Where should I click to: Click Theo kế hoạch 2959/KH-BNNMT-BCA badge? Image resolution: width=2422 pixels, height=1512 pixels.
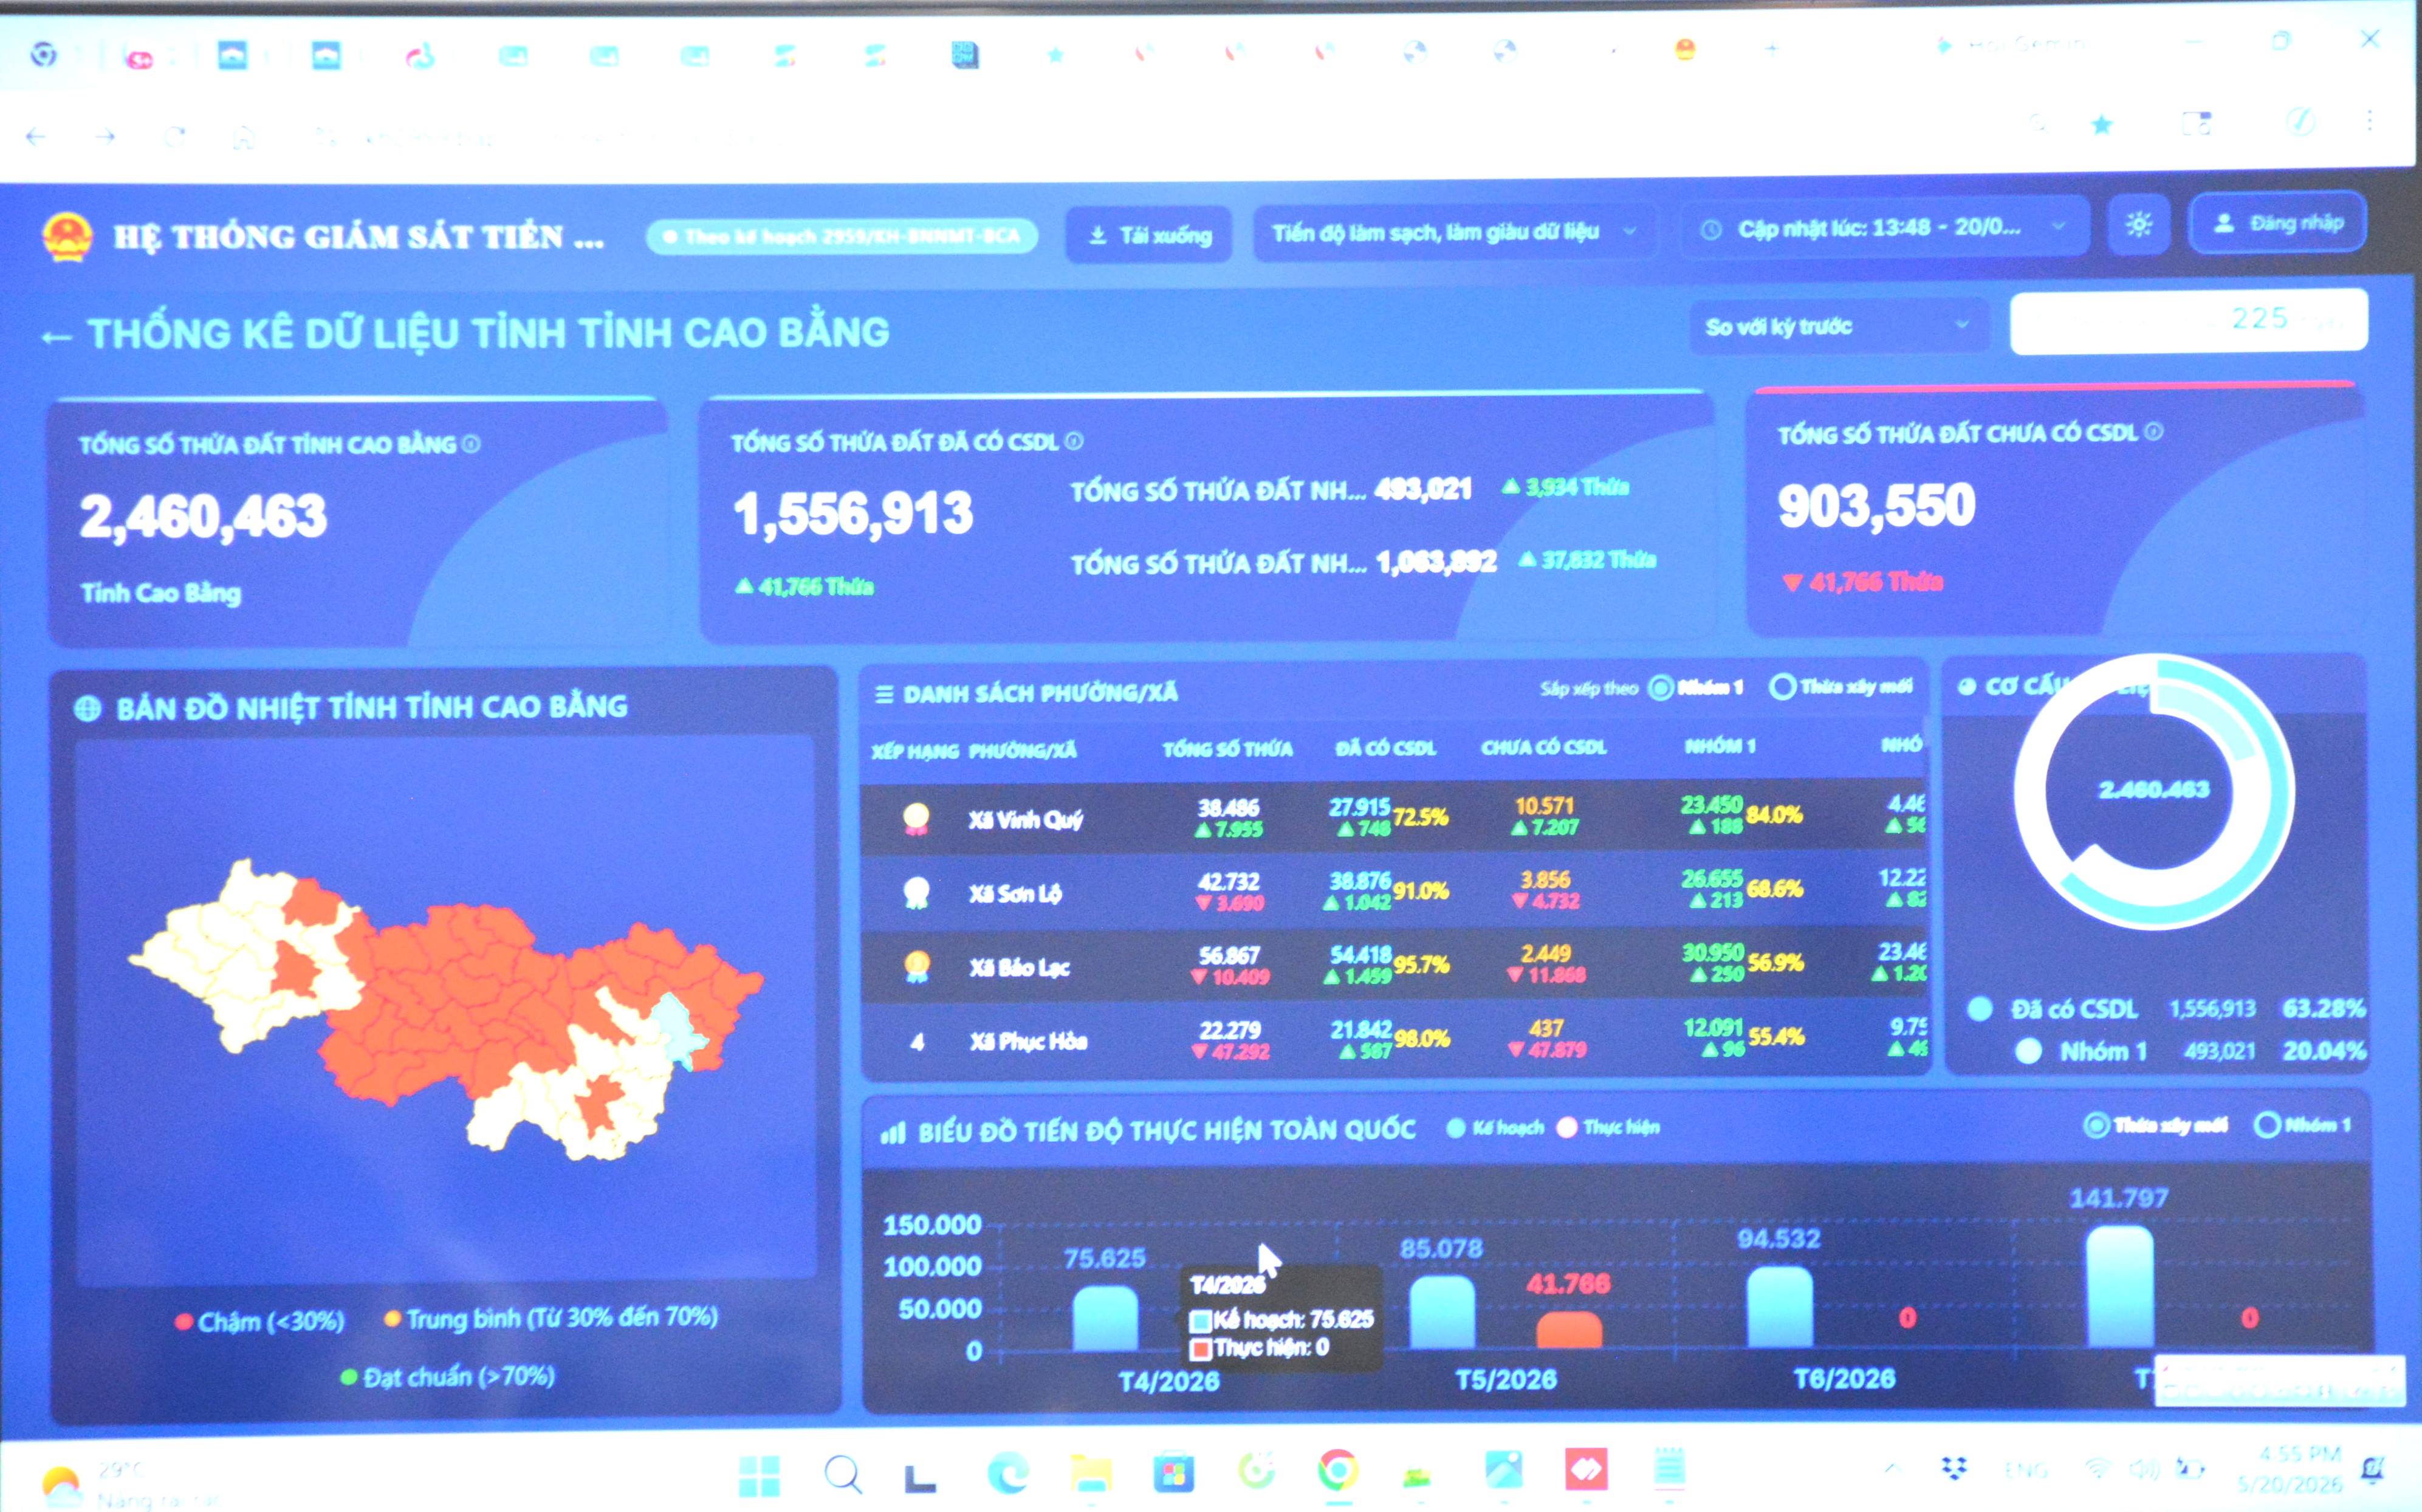[x=843, y=237]
